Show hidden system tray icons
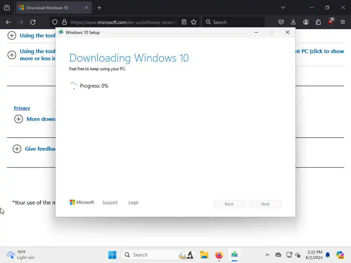Viewport: 351px width, 263px height. pos(267,255)
